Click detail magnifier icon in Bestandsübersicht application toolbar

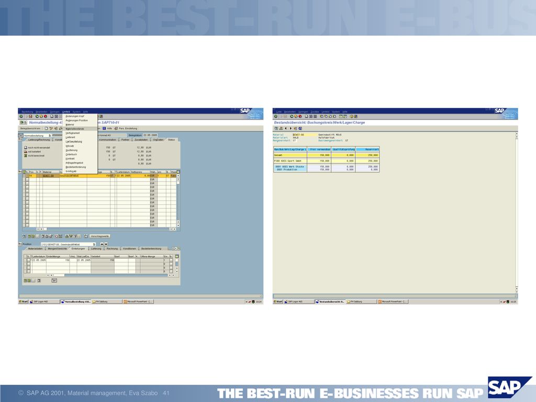coord(276,129)
